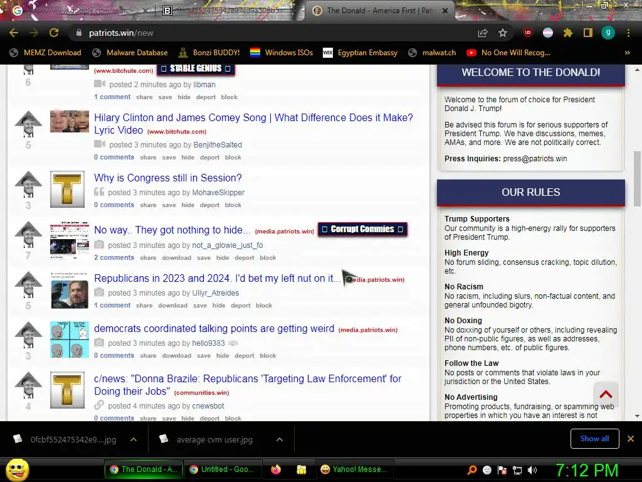The width and height of the screenshot is (642, 482).
Task: Open Egyptian Embassy bookmark
Action: 360,53
